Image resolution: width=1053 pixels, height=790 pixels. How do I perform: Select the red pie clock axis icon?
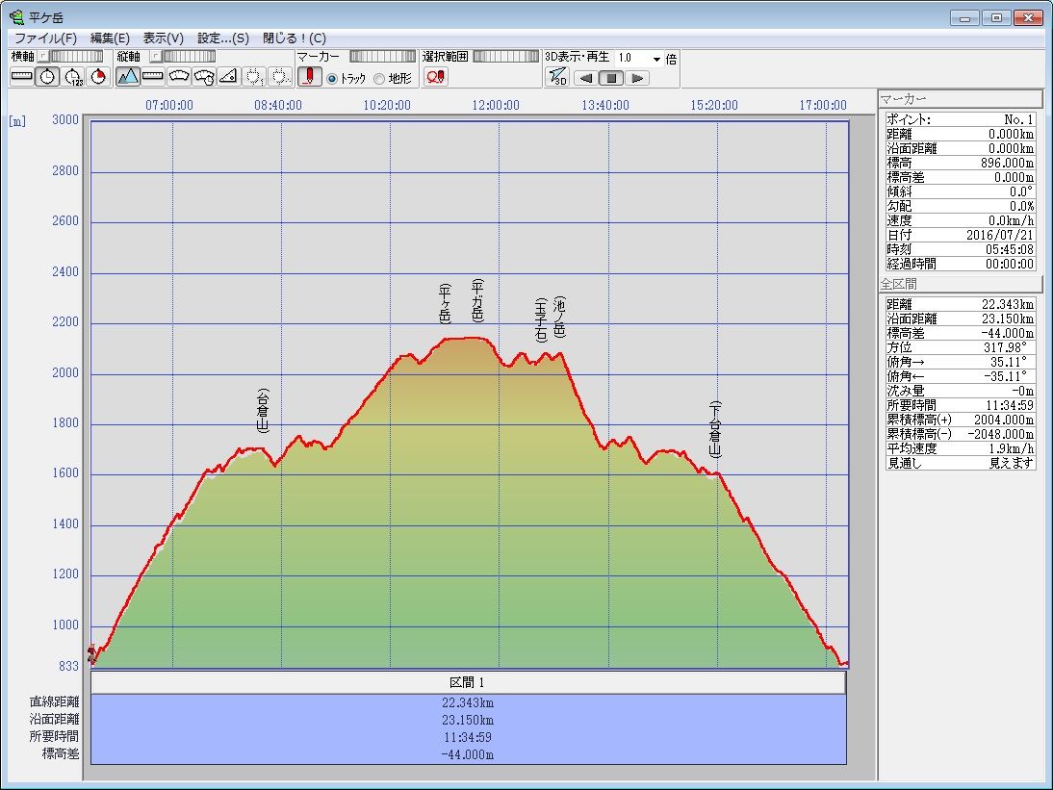[98, 77]
